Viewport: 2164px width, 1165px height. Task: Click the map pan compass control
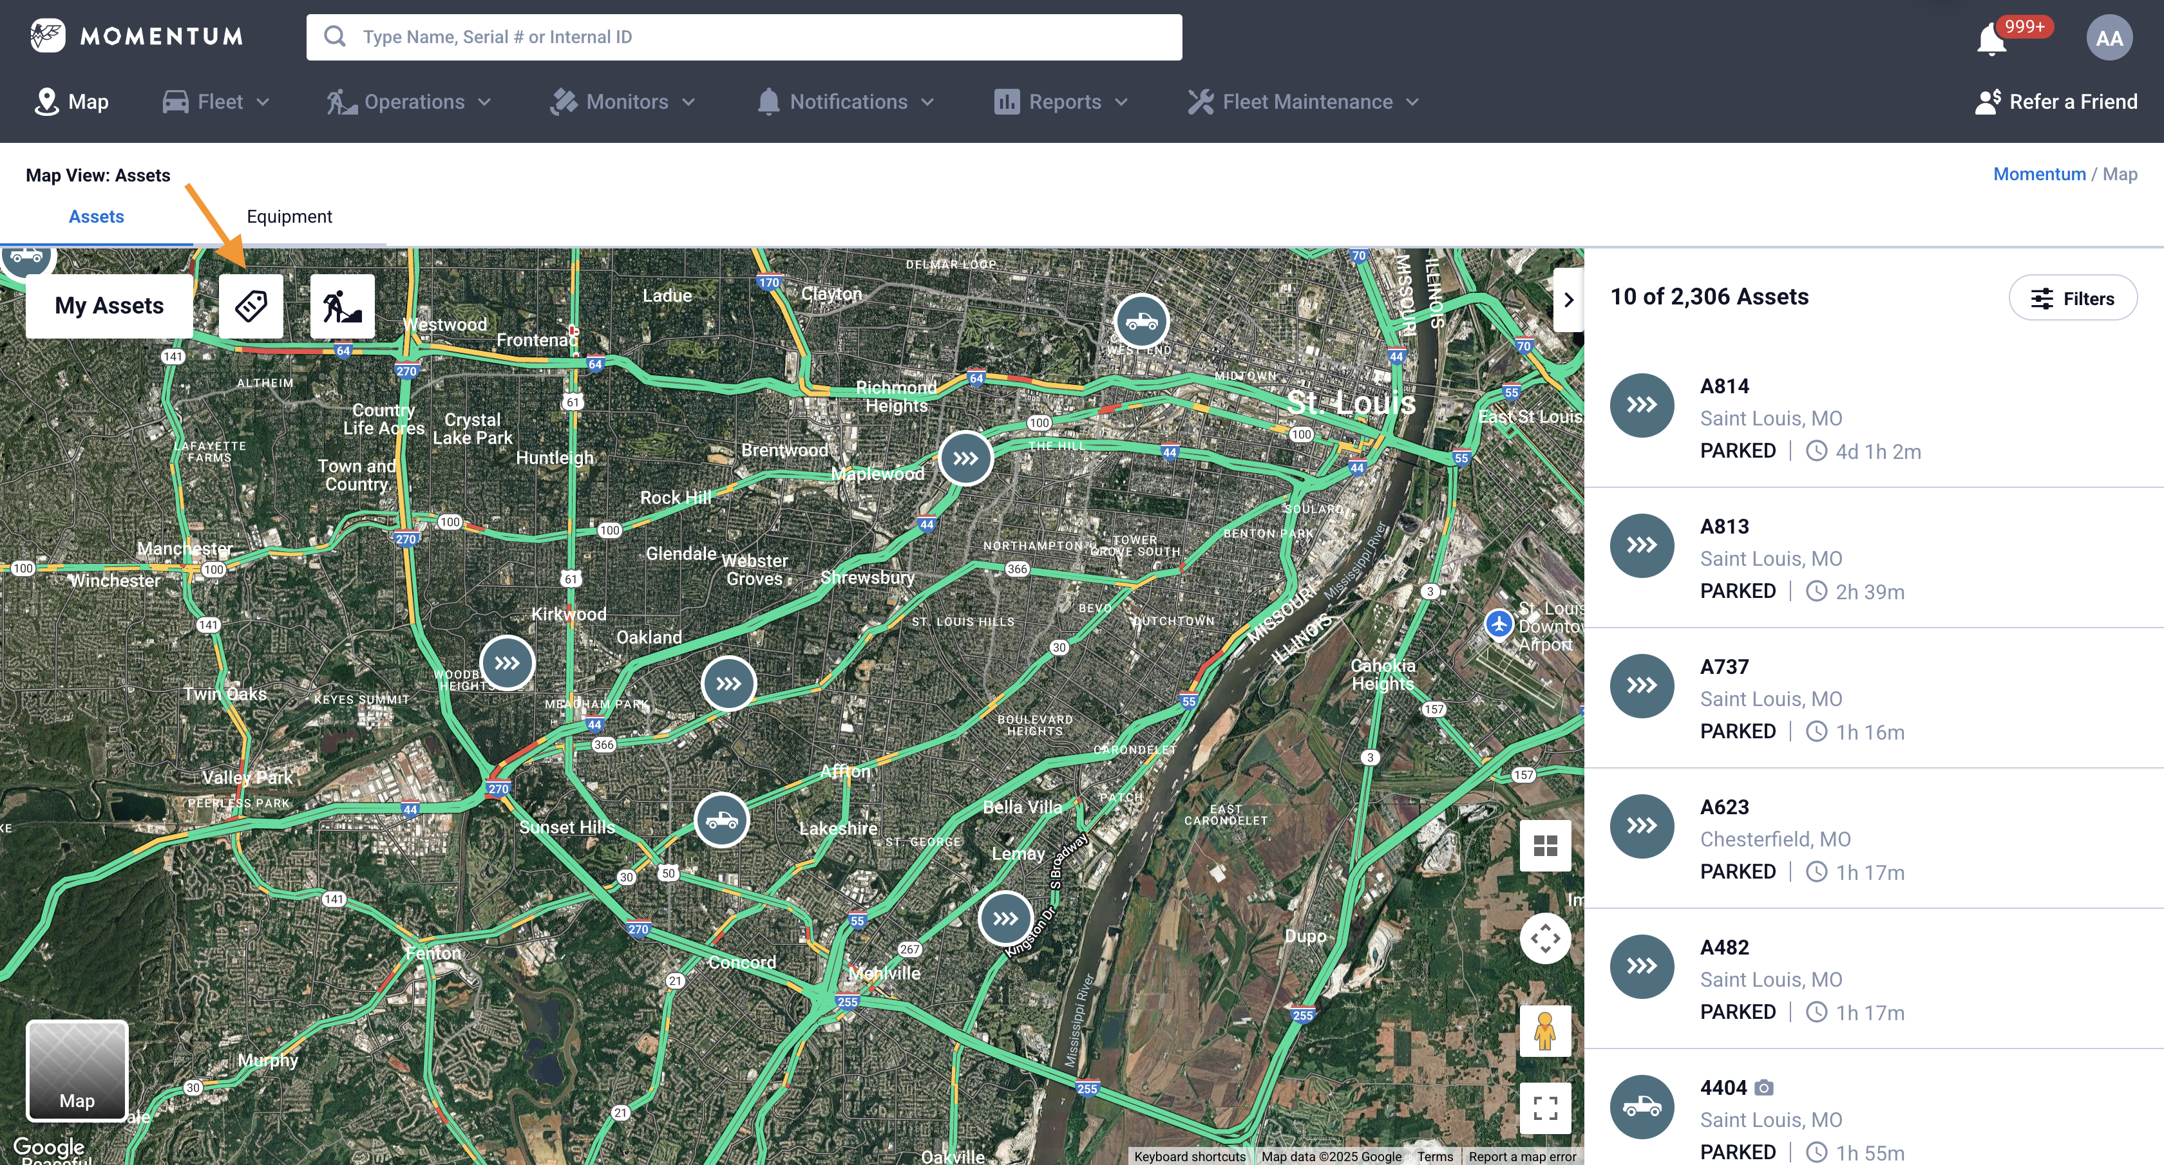coord(1545,938)
